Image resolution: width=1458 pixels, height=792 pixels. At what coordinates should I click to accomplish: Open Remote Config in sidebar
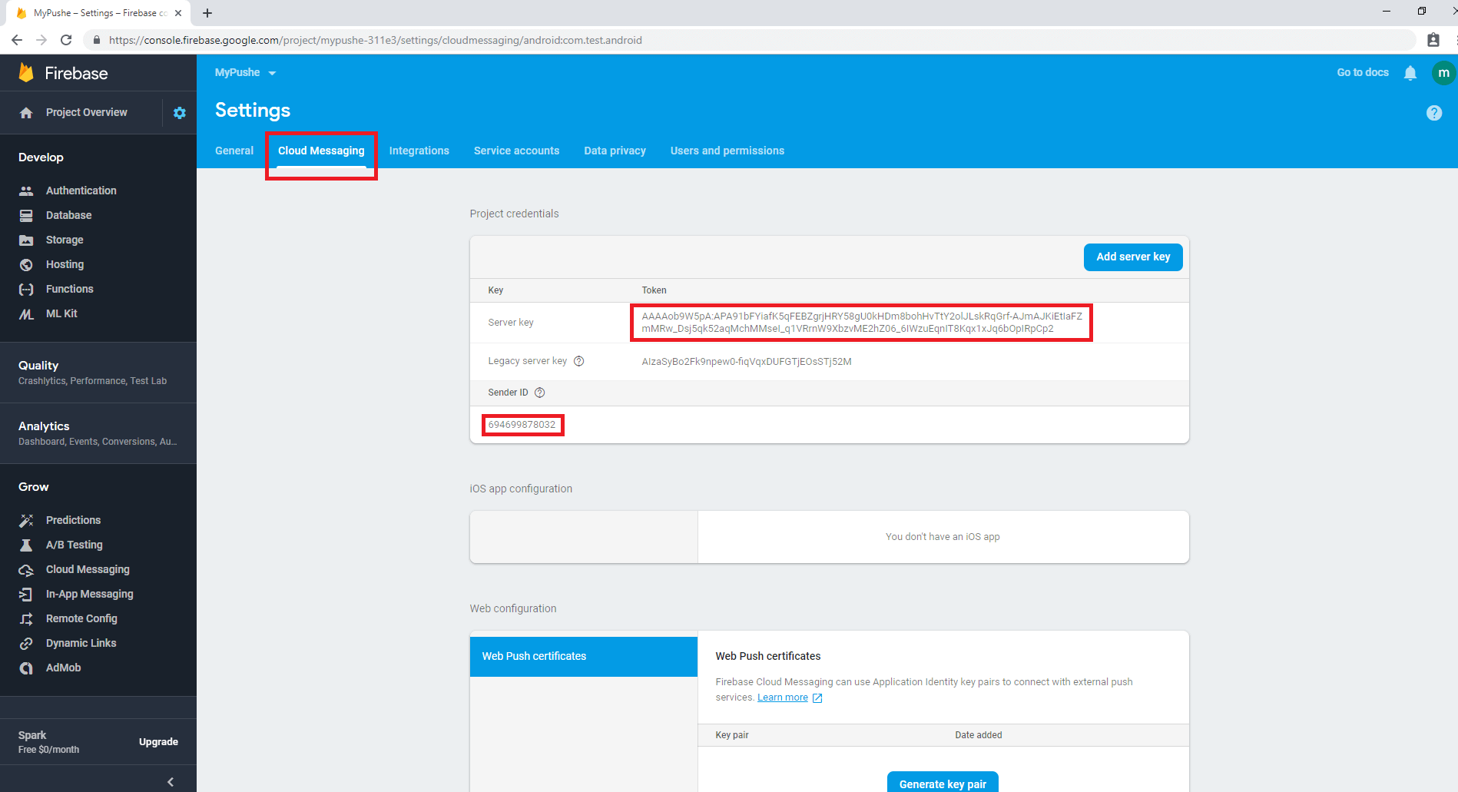[x=81, y=618]
